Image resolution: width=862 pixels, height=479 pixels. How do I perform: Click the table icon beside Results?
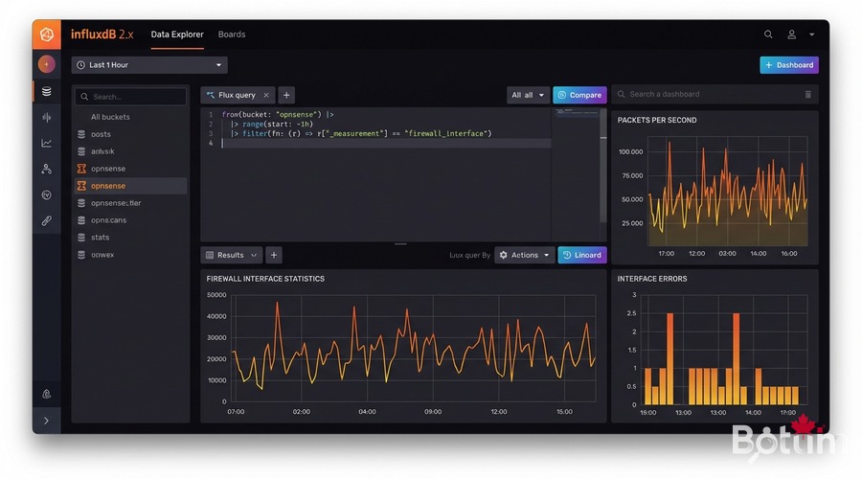tap(210, 255)
